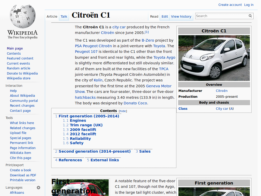Click the Log in link
Image resolution: width=261 pixels, height=196 pixels.
tap(249, 5)
